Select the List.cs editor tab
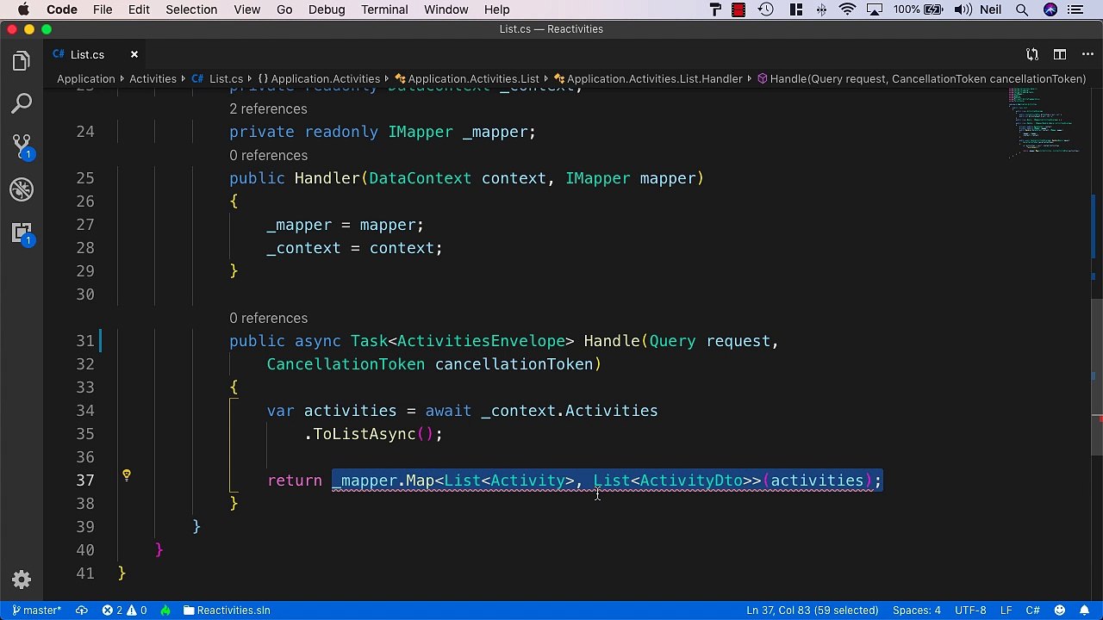Screen dimensions: 1103x620 [87, 54]
